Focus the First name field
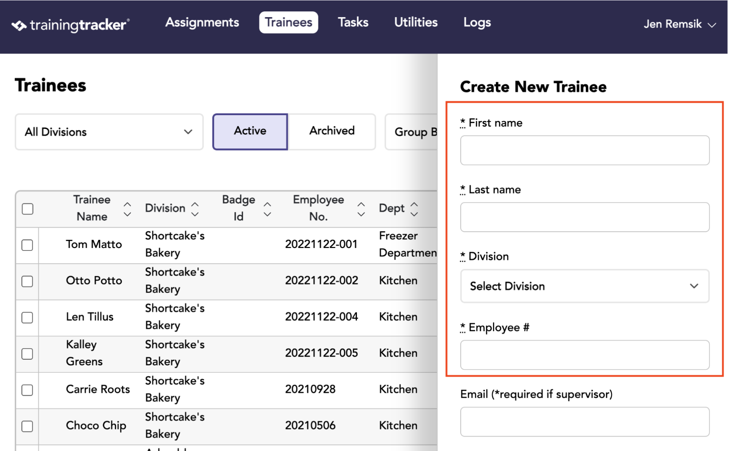The height and width of the screenshot is (451, 731). [584, 150]
